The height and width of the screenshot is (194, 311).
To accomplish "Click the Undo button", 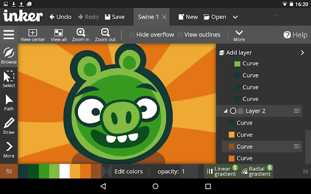I will click(60, 17).
